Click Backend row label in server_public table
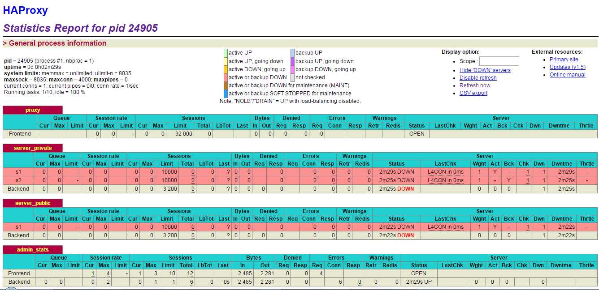The height and width of the screenshot is (290, 599). [x=18, y=235]
